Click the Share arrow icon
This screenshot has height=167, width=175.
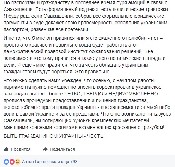pyautogui.click(x=45, y=149)
